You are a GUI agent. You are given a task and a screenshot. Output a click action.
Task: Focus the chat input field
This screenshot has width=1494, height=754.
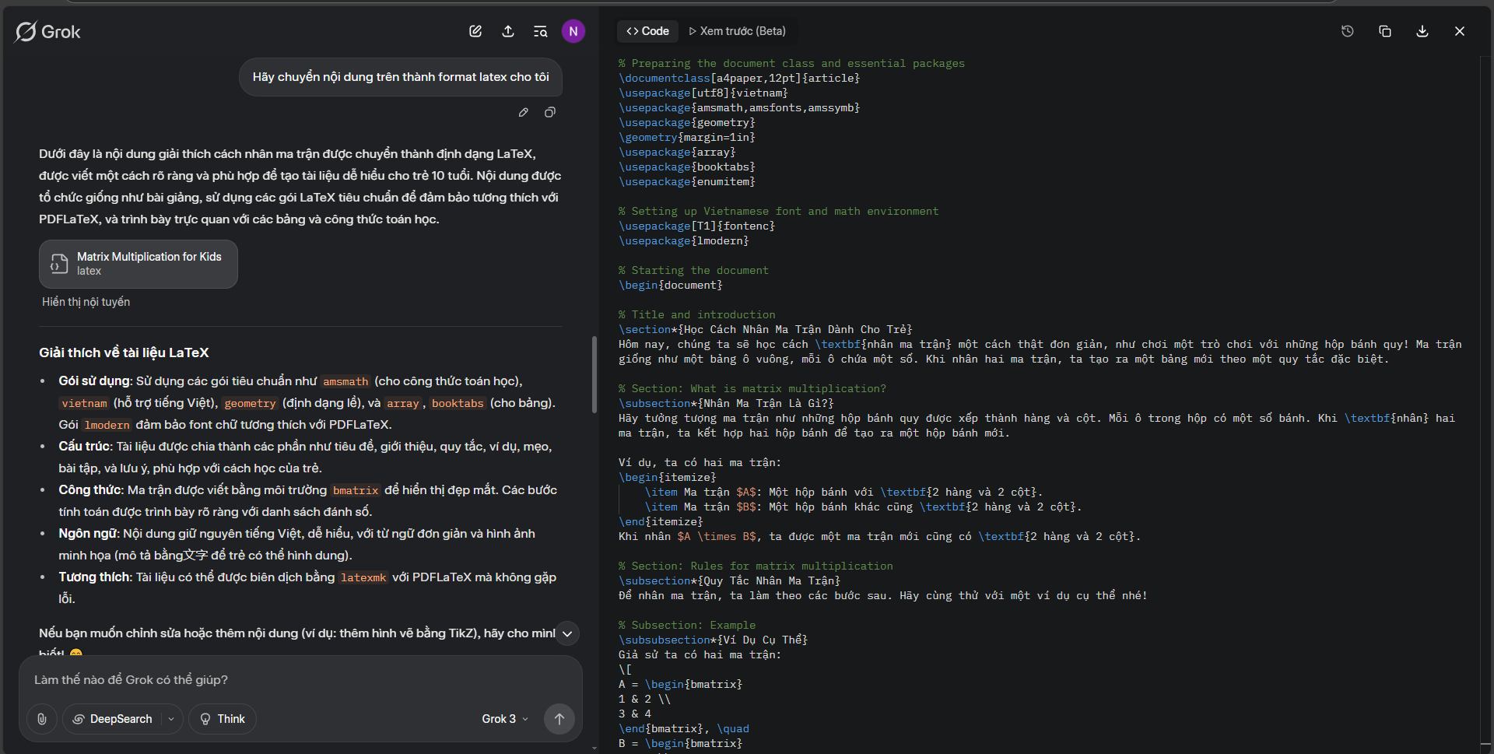click(300, 680)
